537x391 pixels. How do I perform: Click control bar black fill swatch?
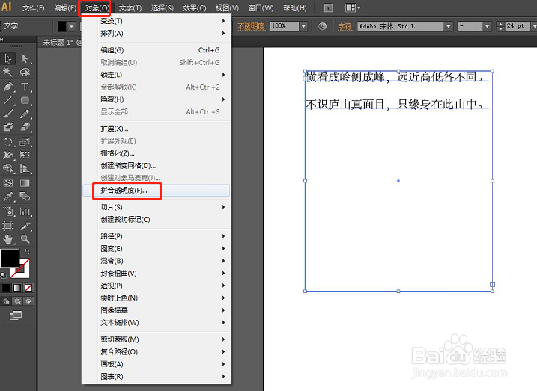pos(62,26)
